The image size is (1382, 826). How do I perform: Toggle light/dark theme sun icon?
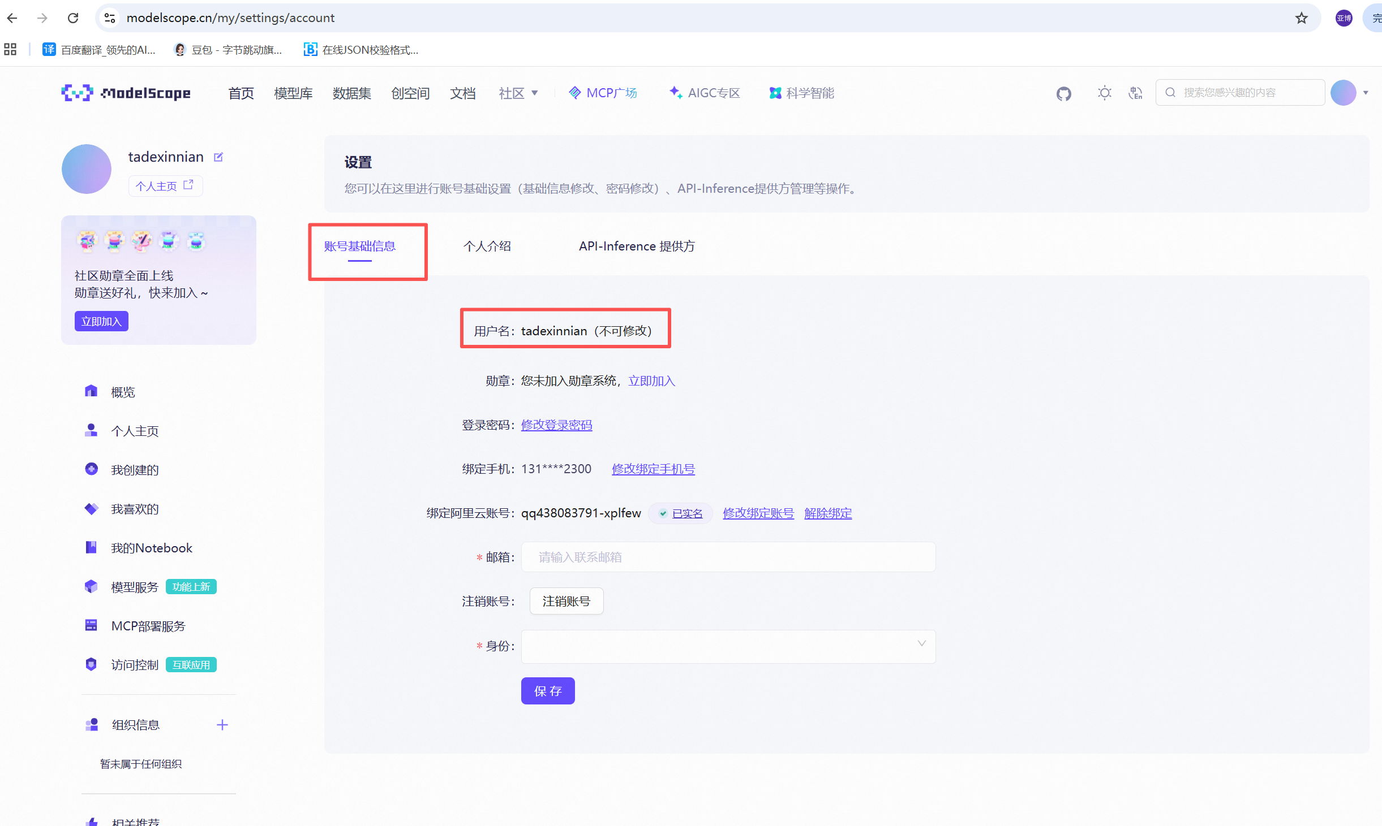1104,93
